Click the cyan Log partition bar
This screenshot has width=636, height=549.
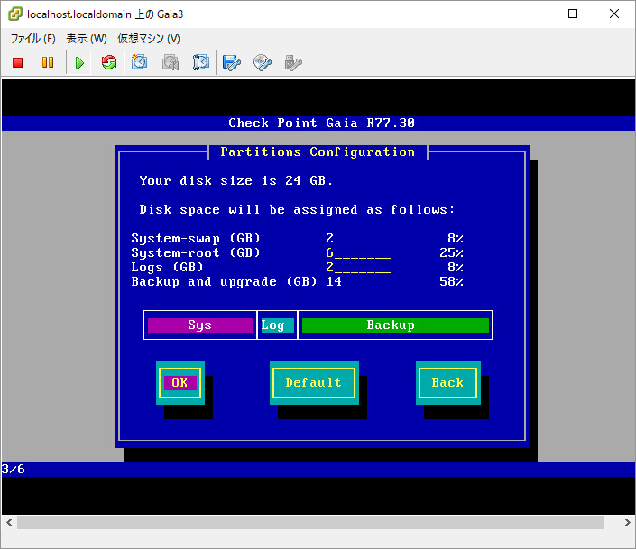tap(278, 325)
